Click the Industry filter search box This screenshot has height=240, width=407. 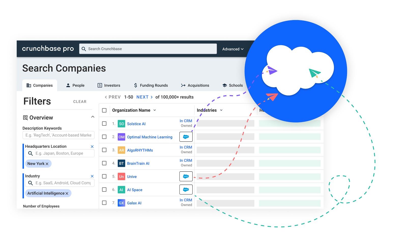[60, 183]
